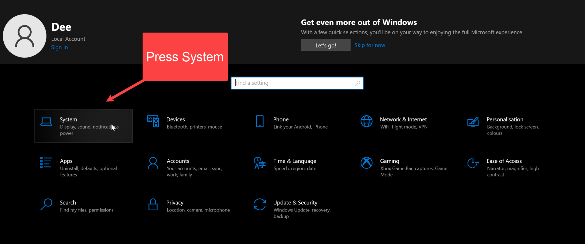This screenshot has width=585, height=244.
Task: Open the Accounts person icon
Action: pyautogui.click(x=153, y=163)
